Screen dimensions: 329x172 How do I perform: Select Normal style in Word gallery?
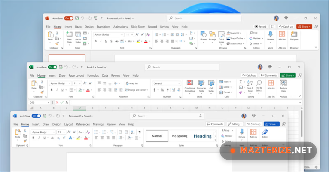(x=157, y=136)
